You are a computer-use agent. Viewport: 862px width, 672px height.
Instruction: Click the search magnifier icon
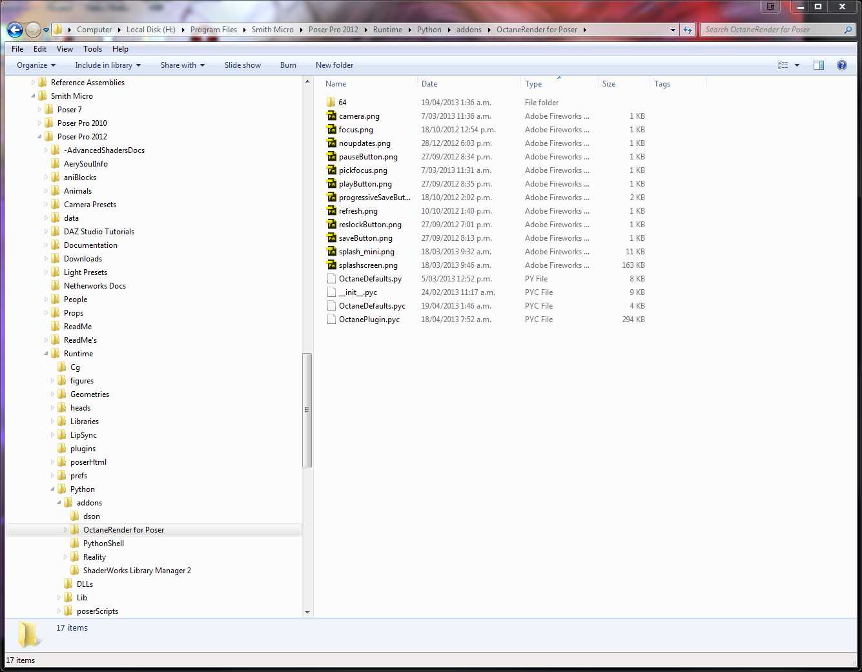tap(848, 30)
